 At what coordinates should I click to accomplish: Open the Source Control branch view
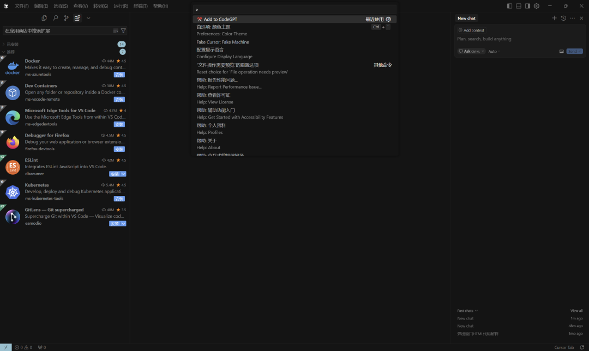[66, 18]
